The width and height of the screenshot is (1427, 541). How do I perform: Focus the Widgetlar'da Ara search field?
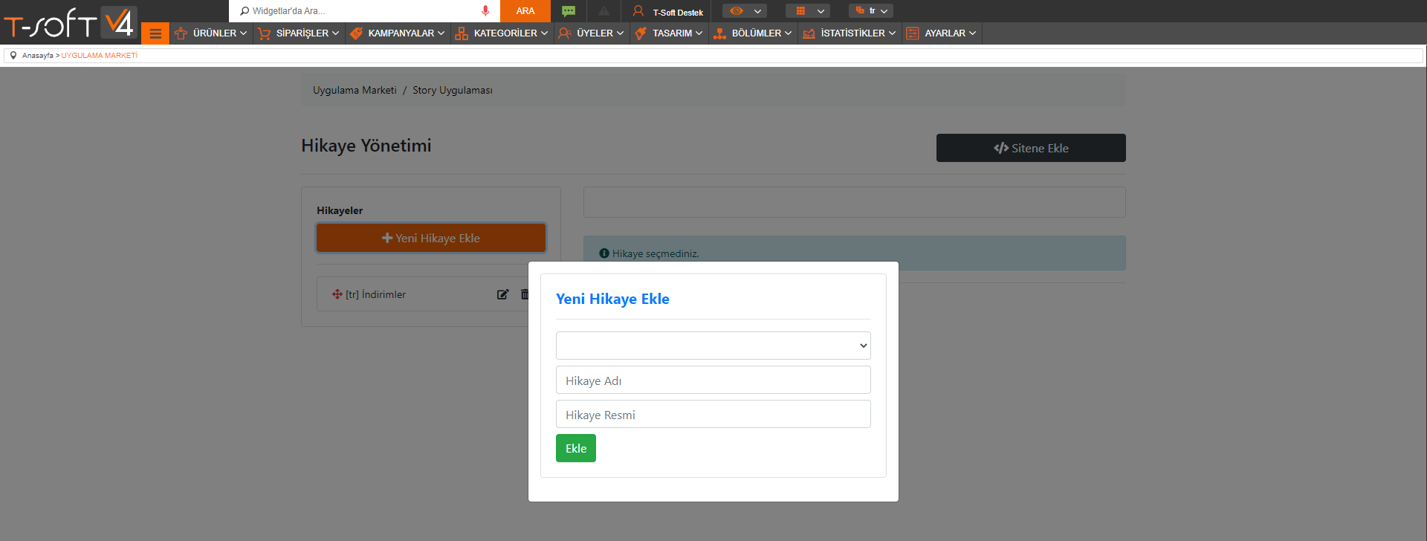tap(364, 11)
